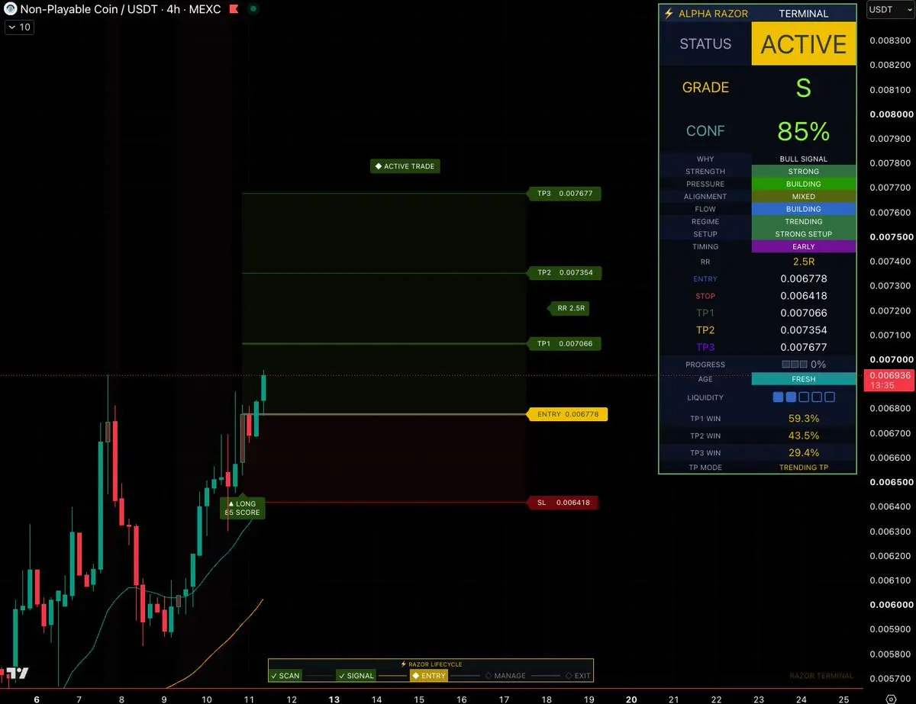916x704 pixels.
Task: Click the 0.006500 price axis label
Action: 891,482
